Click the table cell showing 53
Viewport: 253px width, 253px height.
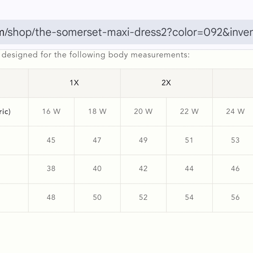coord(235,140)
